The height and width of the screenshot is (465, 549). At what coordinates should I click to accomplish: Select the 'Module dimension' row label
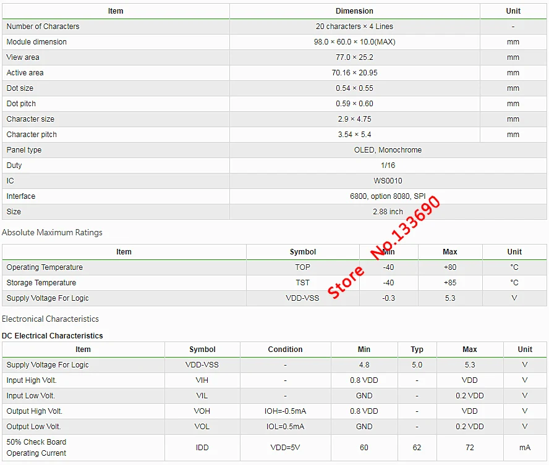36,42
